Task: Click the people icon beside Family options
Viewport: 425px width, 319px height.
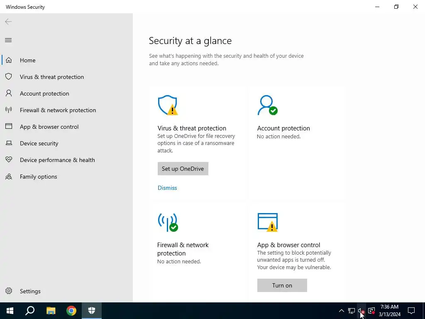Action: (9, 177)
